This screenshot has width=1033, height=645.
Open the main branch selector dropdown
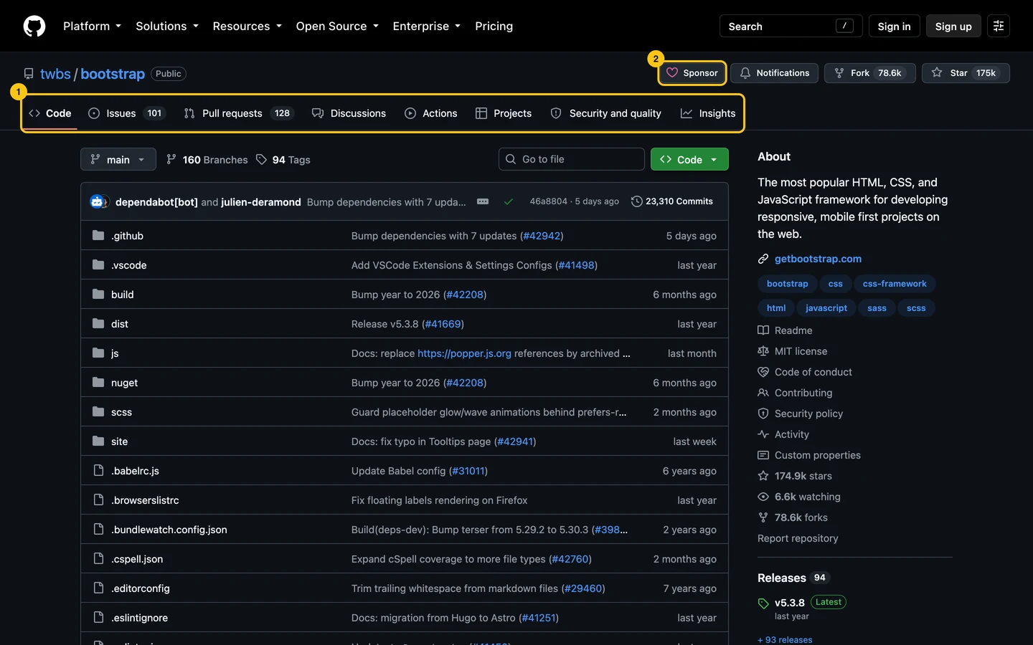[x=118, y=159]
